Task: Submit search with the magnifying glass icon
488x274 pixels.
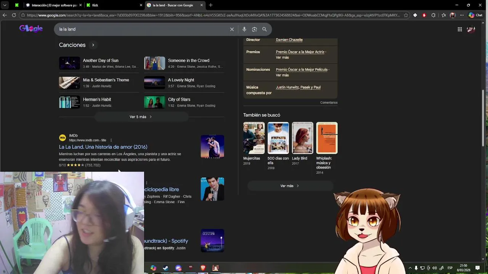Action: pos(265,29)
